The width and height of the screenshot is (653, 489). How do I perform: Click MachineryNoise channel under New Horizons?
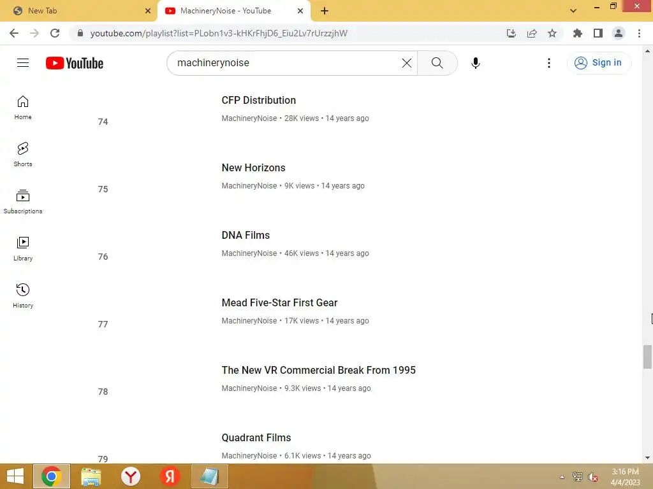[249, 186]
